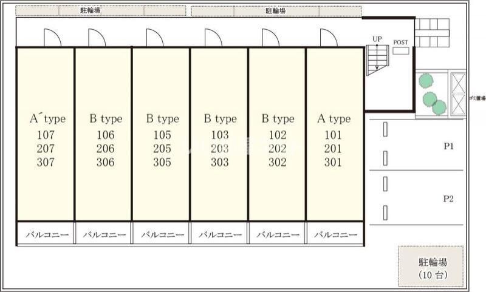
Task: Click room number 305
Action: (x=162, y=162)
